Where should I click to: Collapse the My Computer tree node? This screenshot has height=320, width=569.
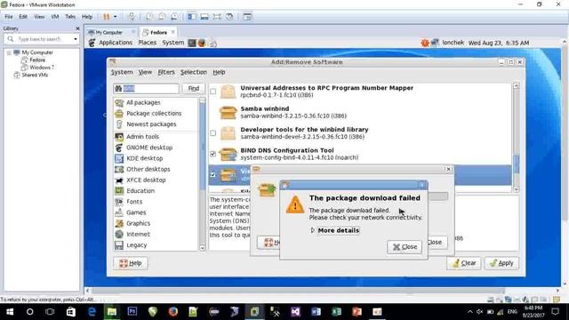click(x=9, y=52)
